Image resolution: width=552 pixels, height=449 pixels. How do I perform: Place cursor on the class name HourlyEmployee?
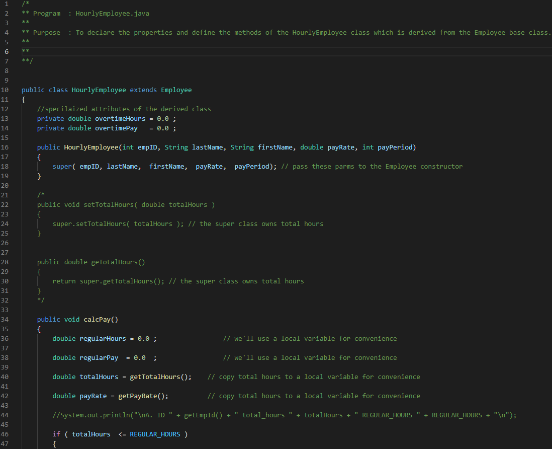99,90
